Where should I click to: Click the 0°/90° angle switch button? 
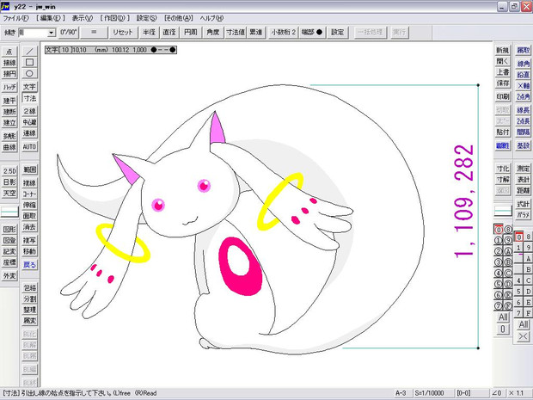[x=69, y=33]
